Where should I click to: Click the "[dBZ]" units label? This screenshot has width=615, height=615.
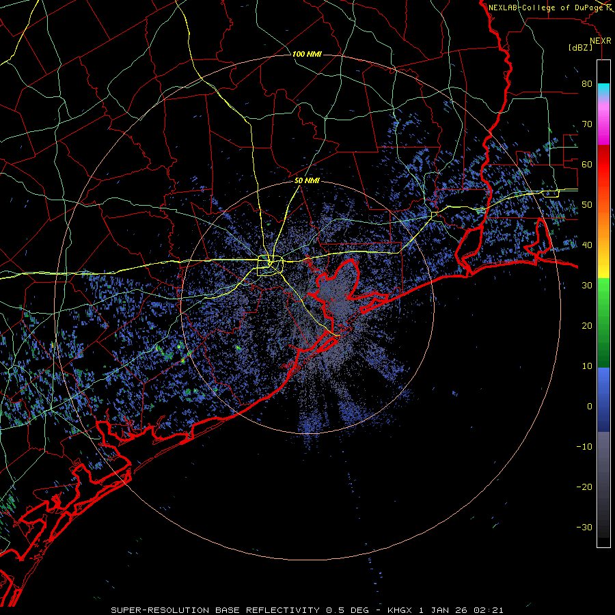click(580, 47)
